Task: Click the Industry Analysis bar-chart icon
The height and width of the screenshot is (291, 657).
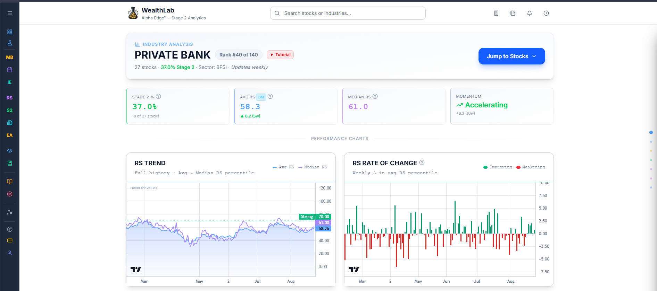Action: pos(137,44)
